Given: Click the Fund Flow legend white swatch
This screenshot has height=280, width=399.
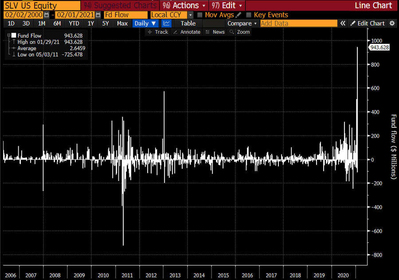Looking at the screenshot, I should click(14, 35).
